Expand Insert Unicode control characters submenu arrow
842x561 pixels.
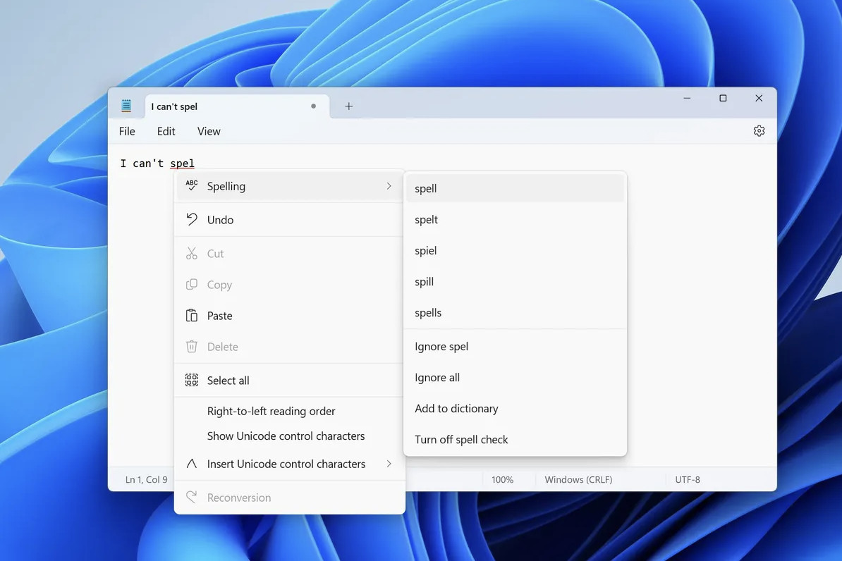coord(389,464)
